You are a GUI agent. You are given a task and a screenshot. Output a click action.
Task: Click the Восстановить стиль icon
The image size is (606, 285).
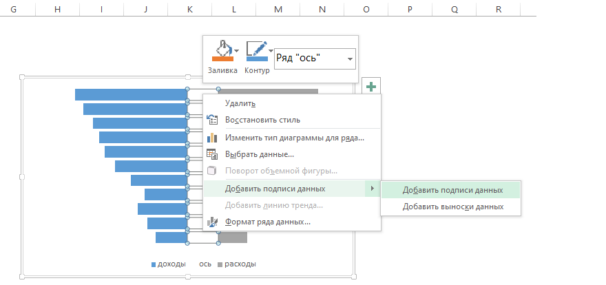pyautogui.click(x=212, y=120)
